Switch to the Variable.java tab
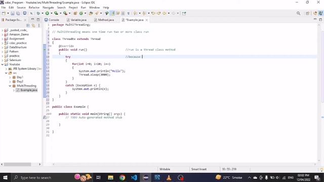Viewport: 324px width, 182px height. click(76, 20)
